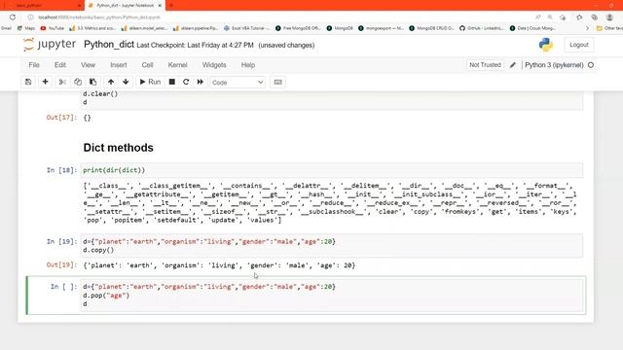Click the pencil edit icon beside Not Trusted
The height and width of the screenshot is (350, 623).
point(513,65)
